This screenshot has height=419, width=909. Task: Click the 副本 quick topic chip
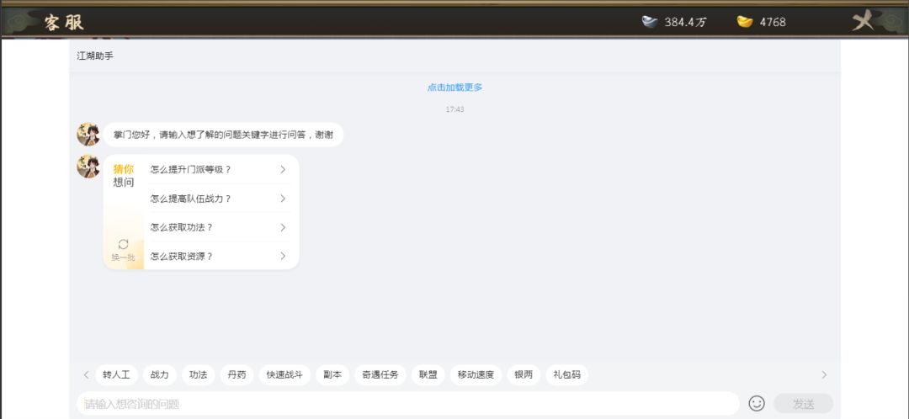(332, 375)
